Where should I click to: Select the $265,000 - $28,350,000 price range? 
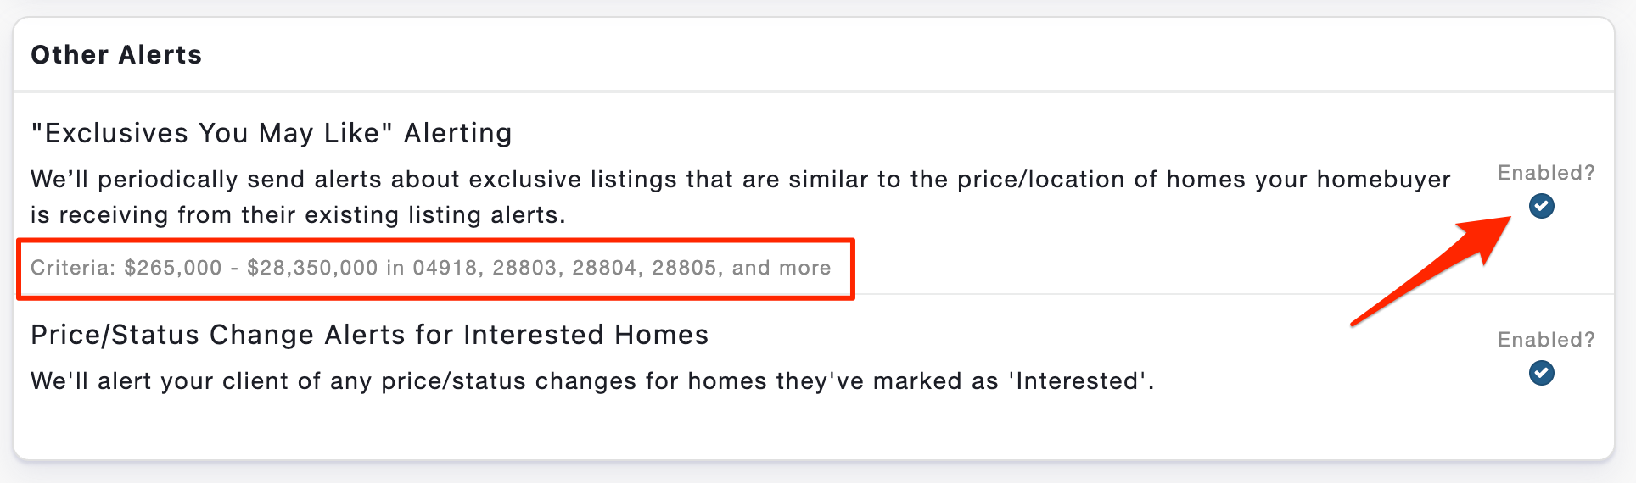point(251,268)
